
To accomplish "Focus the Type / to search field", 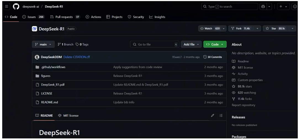I will click(230, 7).
